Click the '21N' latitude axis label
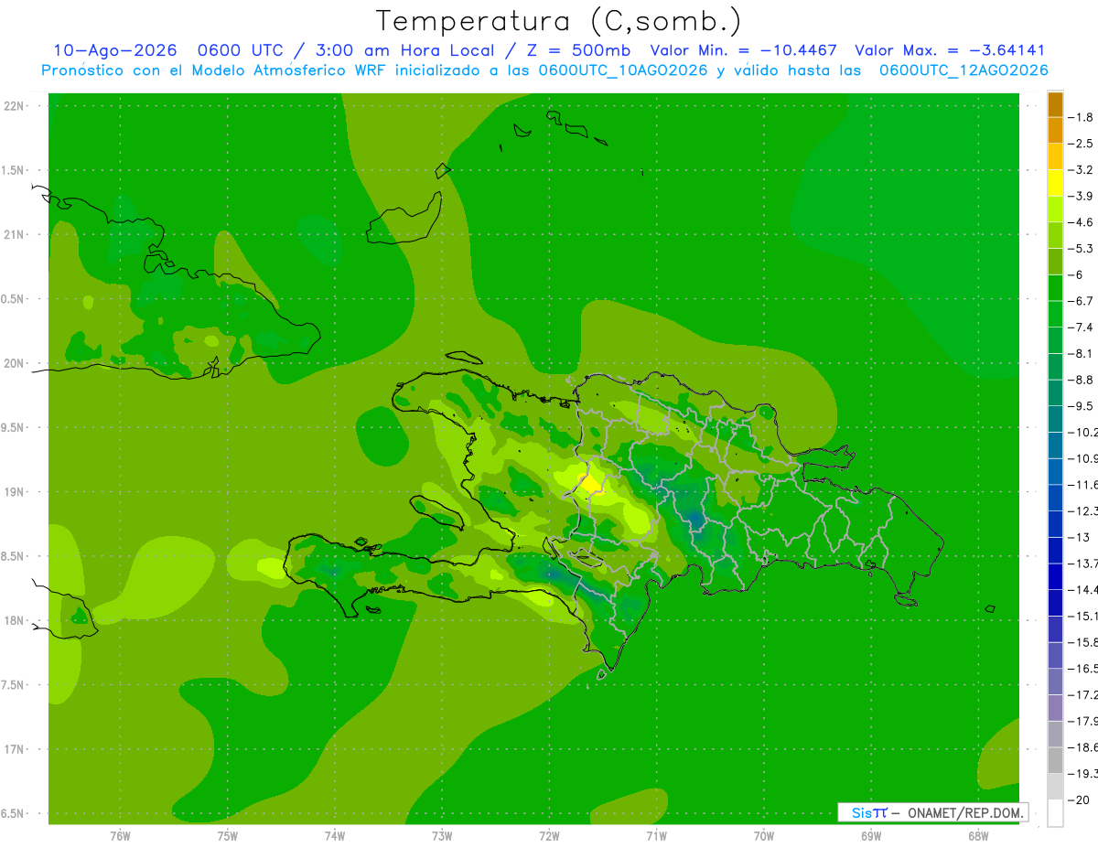Viewport: 1098px width, 848px height. [x=14, y=235]
